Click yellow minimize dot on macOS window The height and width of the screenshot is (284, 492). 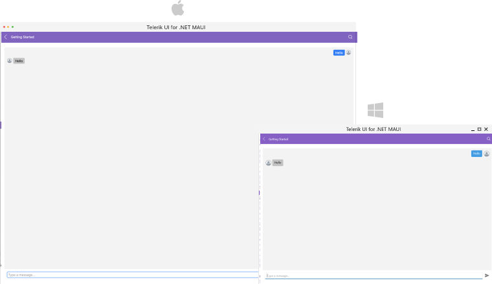(8, 27)
